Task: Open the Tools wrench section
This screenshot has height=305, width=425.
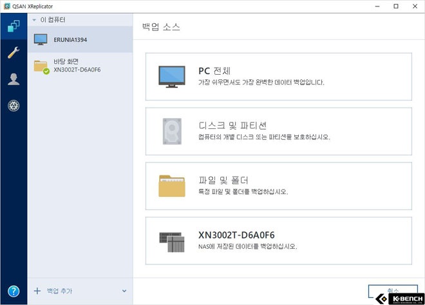Action: [x=14, y=53]
